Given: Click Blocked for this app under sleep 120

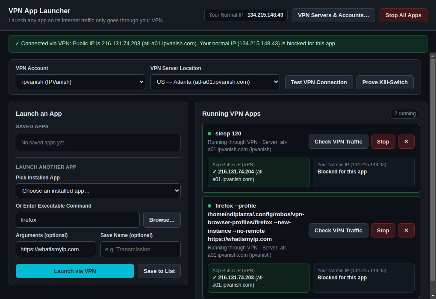Looking at the screenshot, I should point(342,172).
